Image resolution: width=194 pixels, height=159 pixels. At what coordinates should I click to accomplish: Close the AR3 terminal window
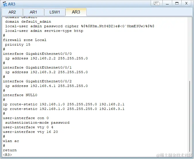tap(186, 3)
